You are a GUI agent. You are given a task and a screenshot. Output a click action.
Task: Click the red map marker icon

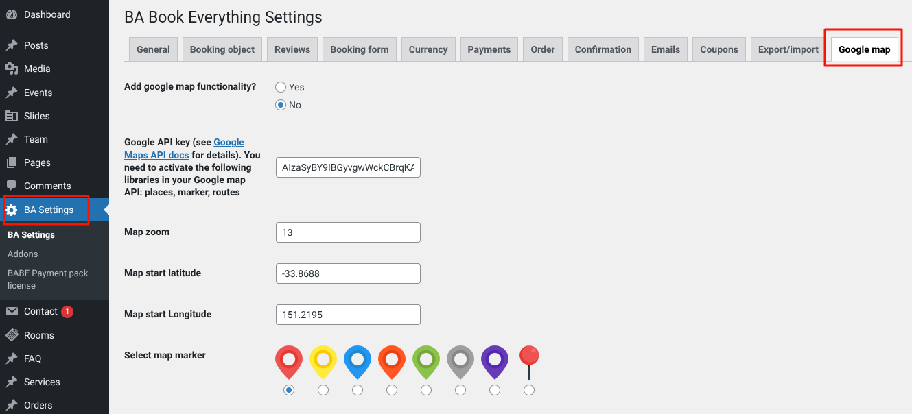289,362
